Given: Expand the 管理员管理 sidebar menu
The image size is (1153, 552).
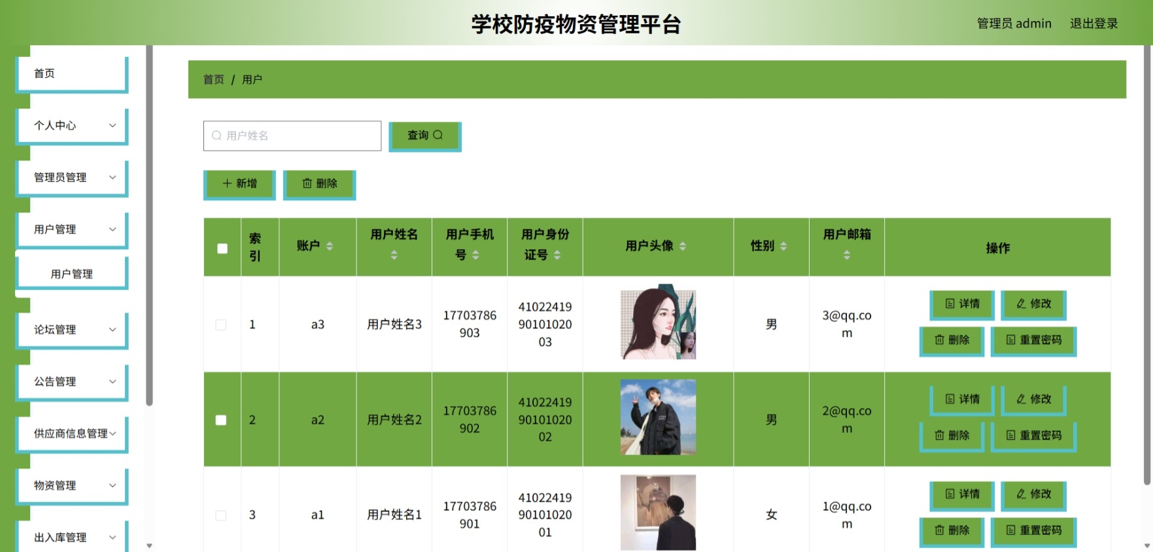Looking at the screenshot, I should [71, 177].
